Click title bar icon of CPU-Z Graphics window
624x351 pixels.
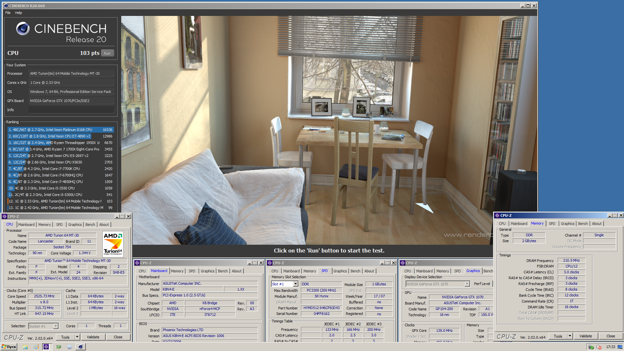tap(403, 263)
